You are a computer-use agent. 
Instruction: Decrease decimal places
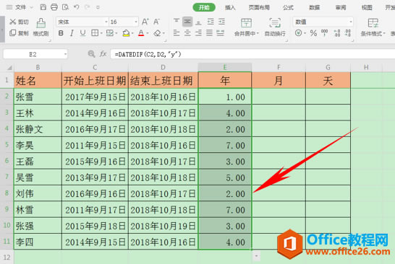tap(348, 33)
